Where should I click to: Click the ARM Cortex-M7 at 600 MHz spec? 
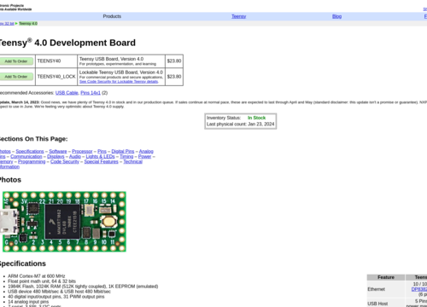point(37,276)
